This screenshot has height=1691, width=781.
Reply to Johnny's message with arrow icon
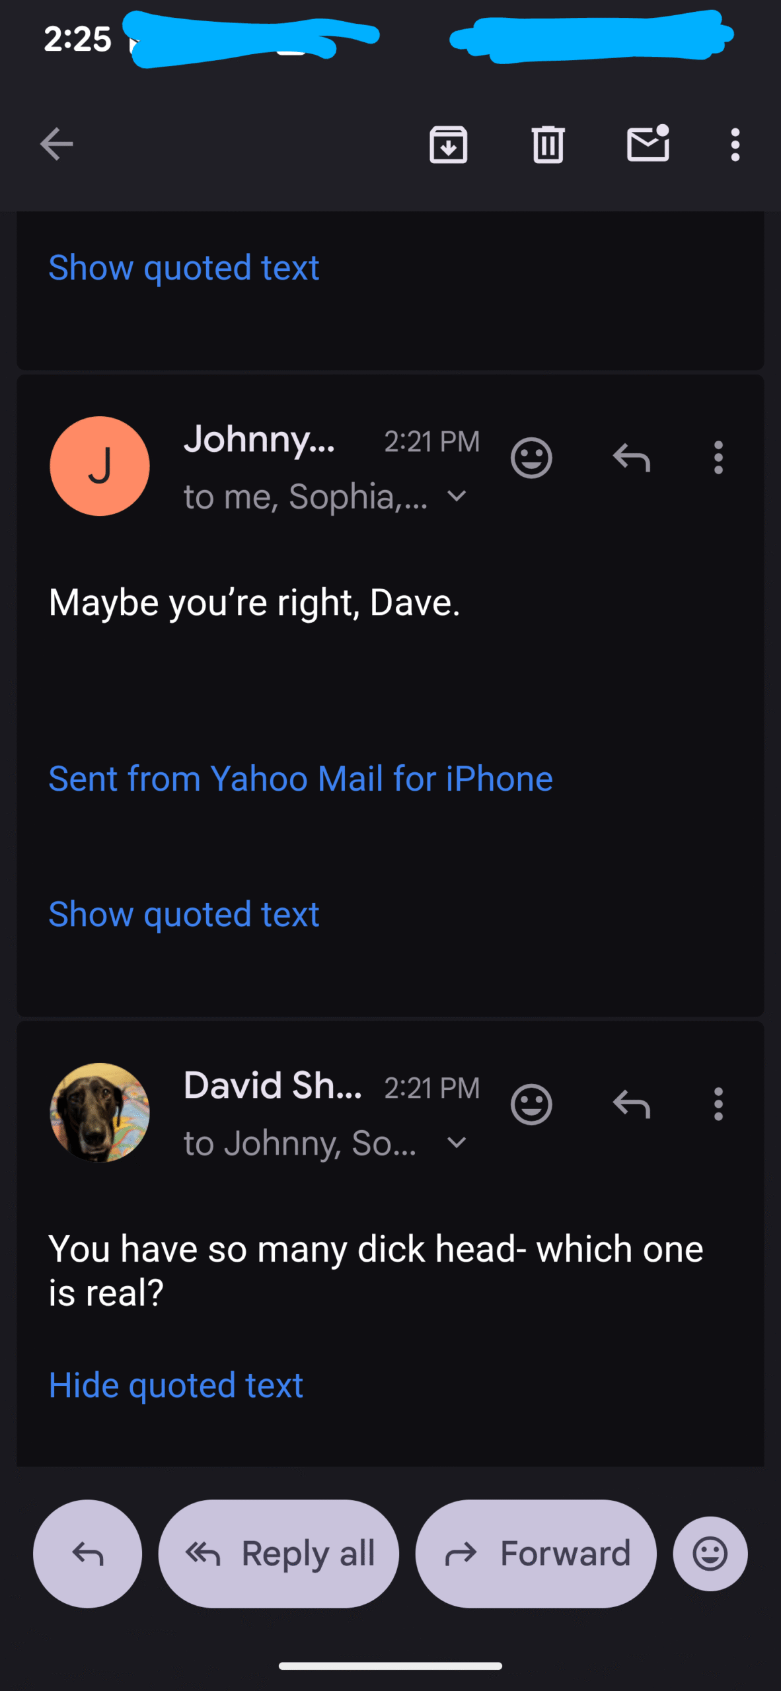click(x=632, y=458)
